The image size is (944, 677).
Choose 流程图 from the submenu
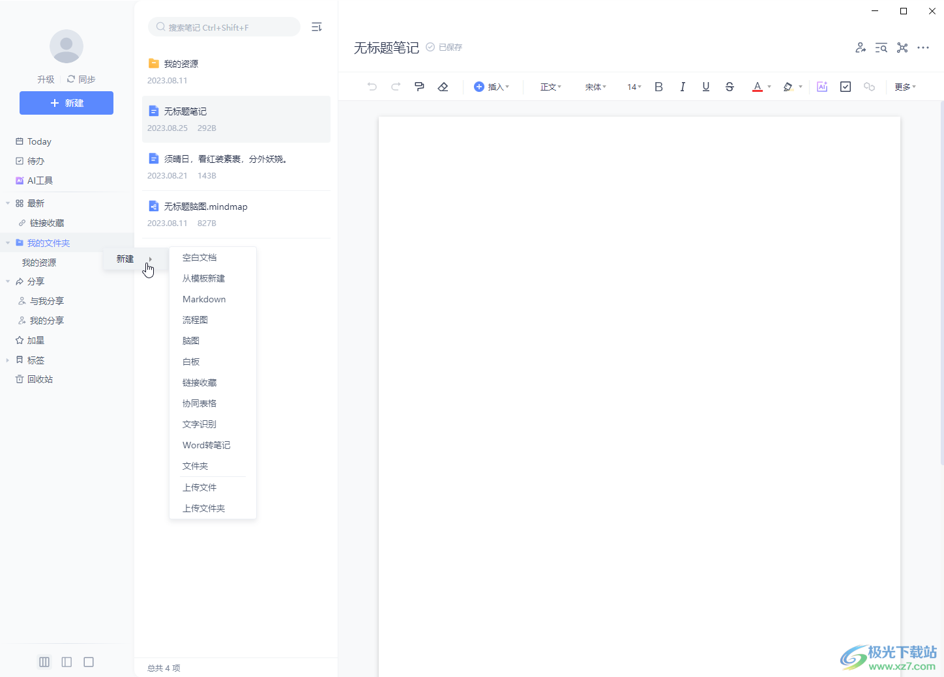point(213,320)
